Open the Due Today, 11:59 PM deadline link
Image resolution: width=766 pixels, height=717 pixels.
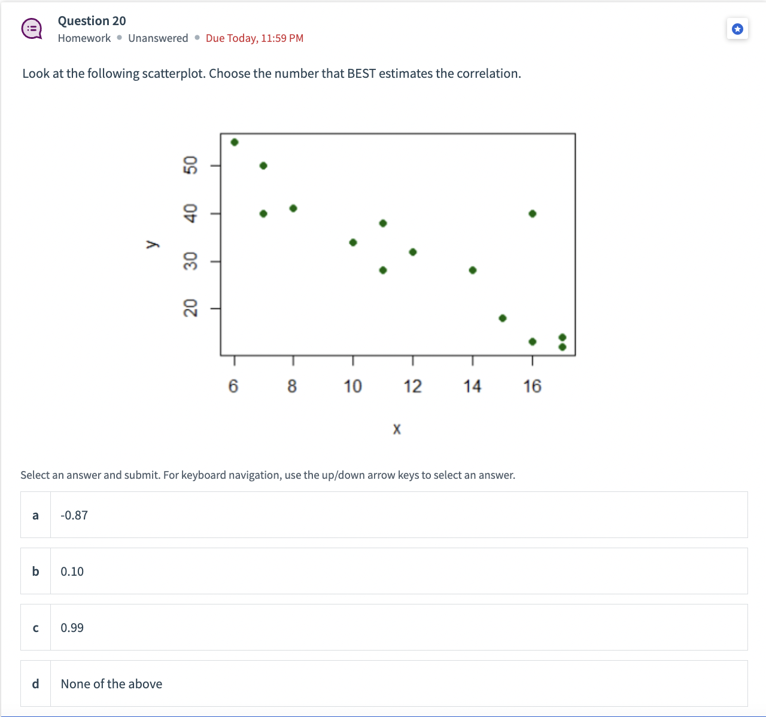[254, 38]
